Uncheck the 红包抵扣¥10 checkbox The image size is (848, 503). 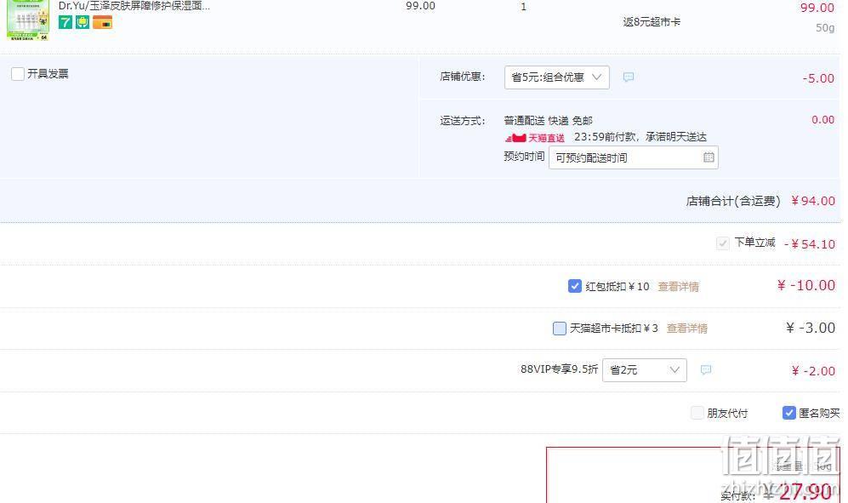pos(574,286)
